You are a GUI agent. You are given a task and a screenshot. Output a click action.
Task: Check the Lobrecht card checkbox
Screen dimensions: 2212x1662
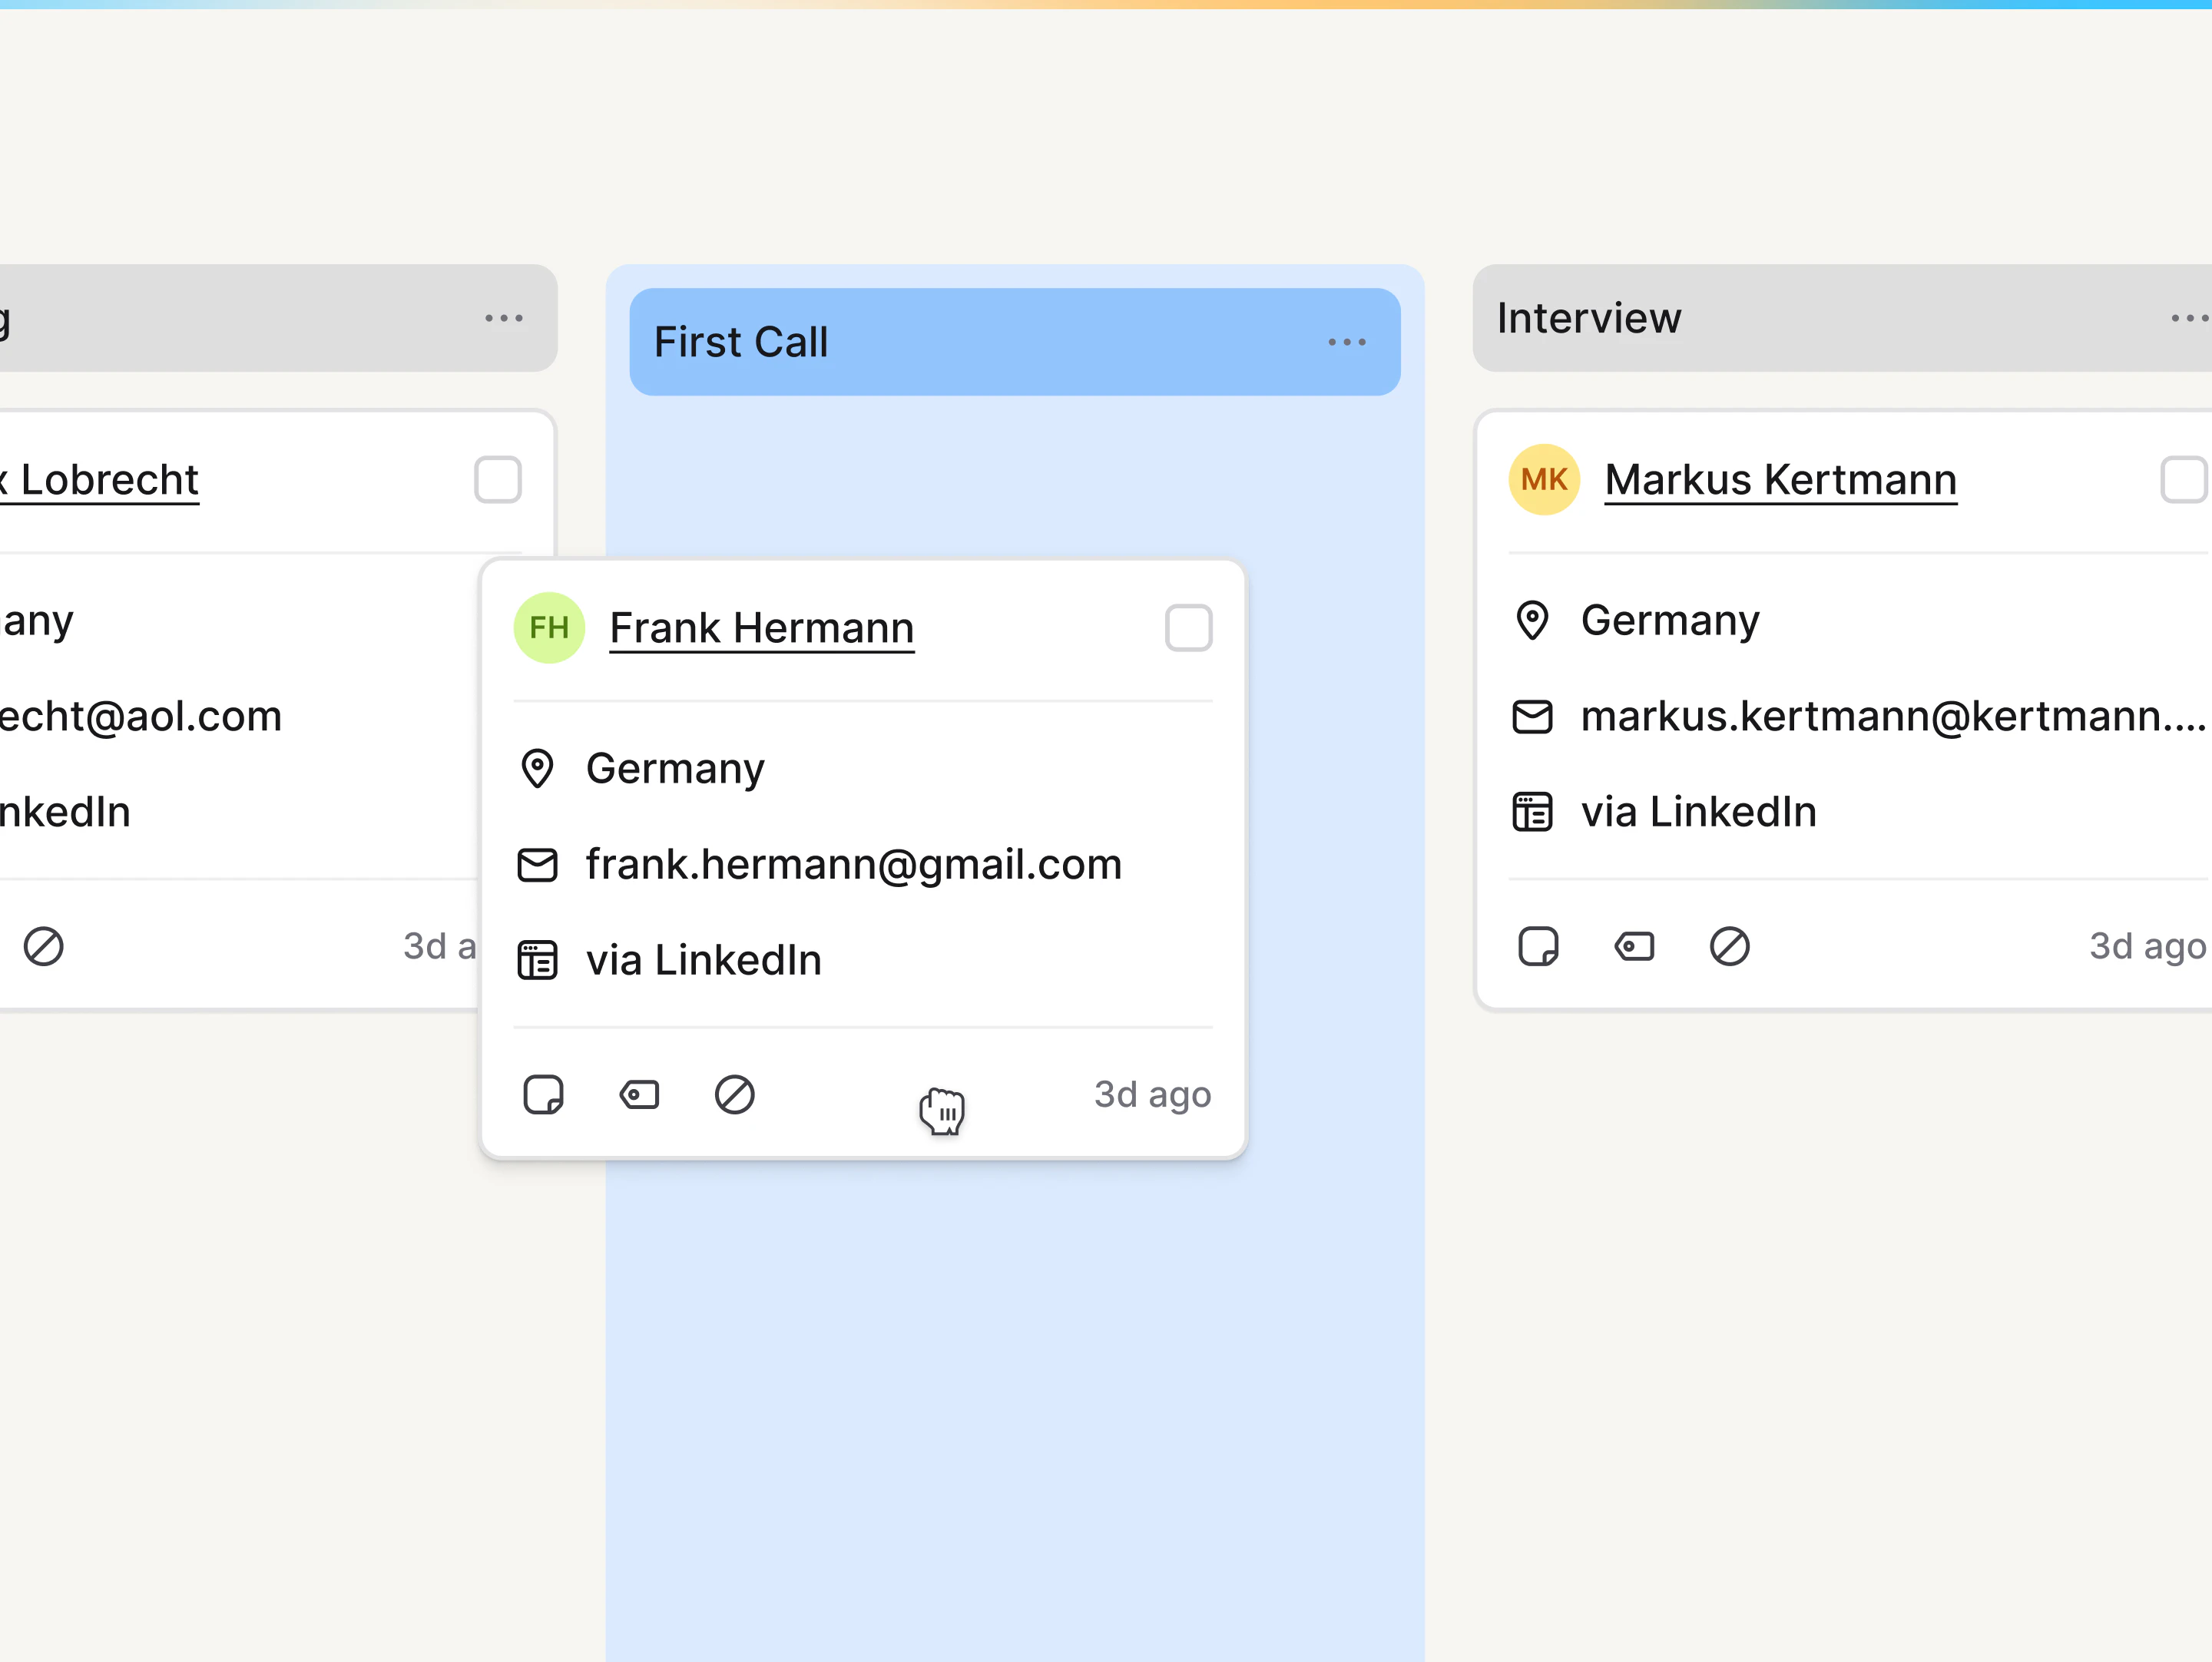[497, 480]
